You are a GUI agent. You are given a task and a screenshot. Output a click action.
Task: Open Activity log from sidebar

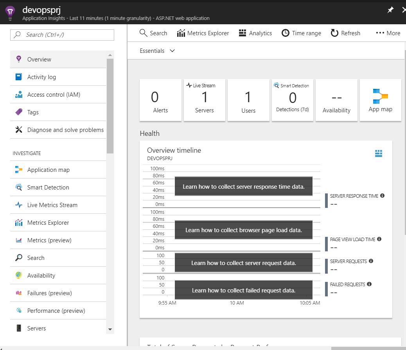58,77
